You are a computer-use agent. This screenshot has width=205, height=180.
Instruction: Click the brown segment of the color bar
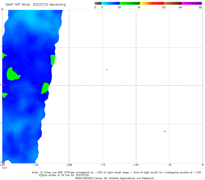pos(173,3)
